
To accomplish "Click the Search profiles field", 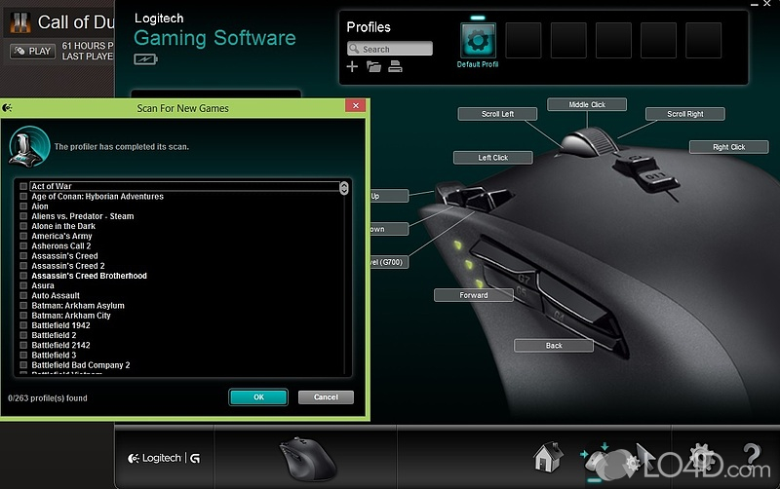I will [390, 49].
